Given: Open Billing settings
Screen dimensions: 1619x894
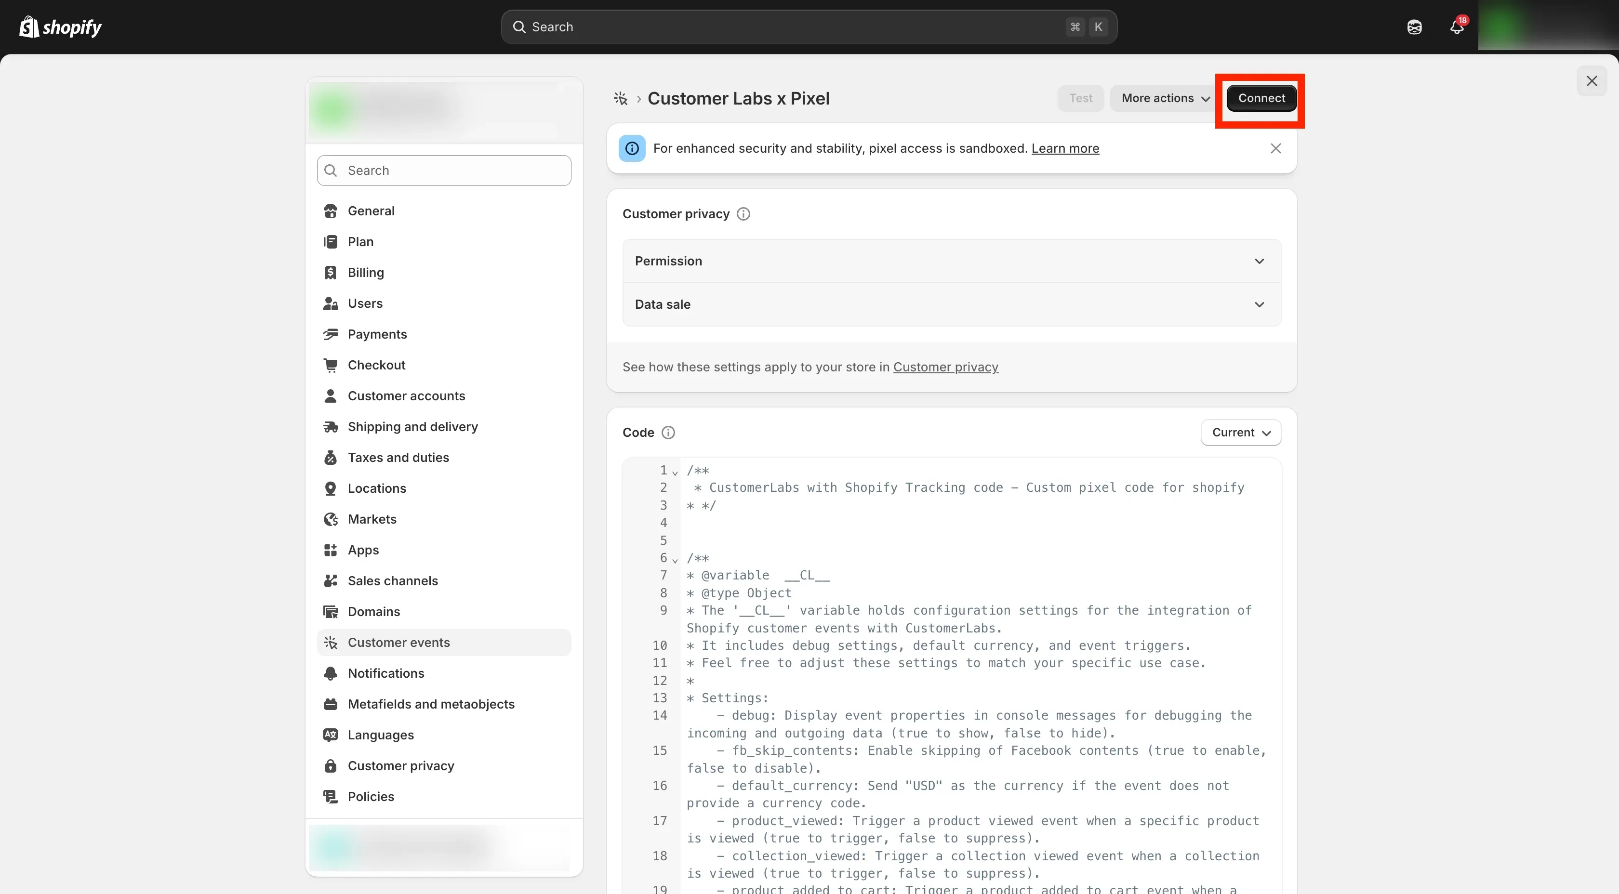Looking at the screenshot, I should [x=444, y=273].
